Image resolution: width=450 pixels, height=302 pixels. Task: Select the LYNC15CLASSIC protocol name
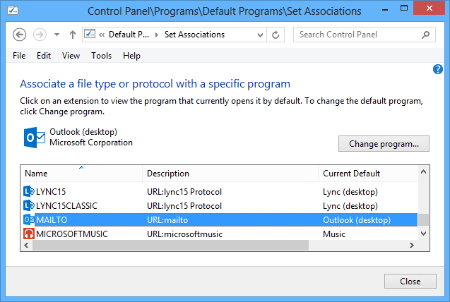[66, 205]
